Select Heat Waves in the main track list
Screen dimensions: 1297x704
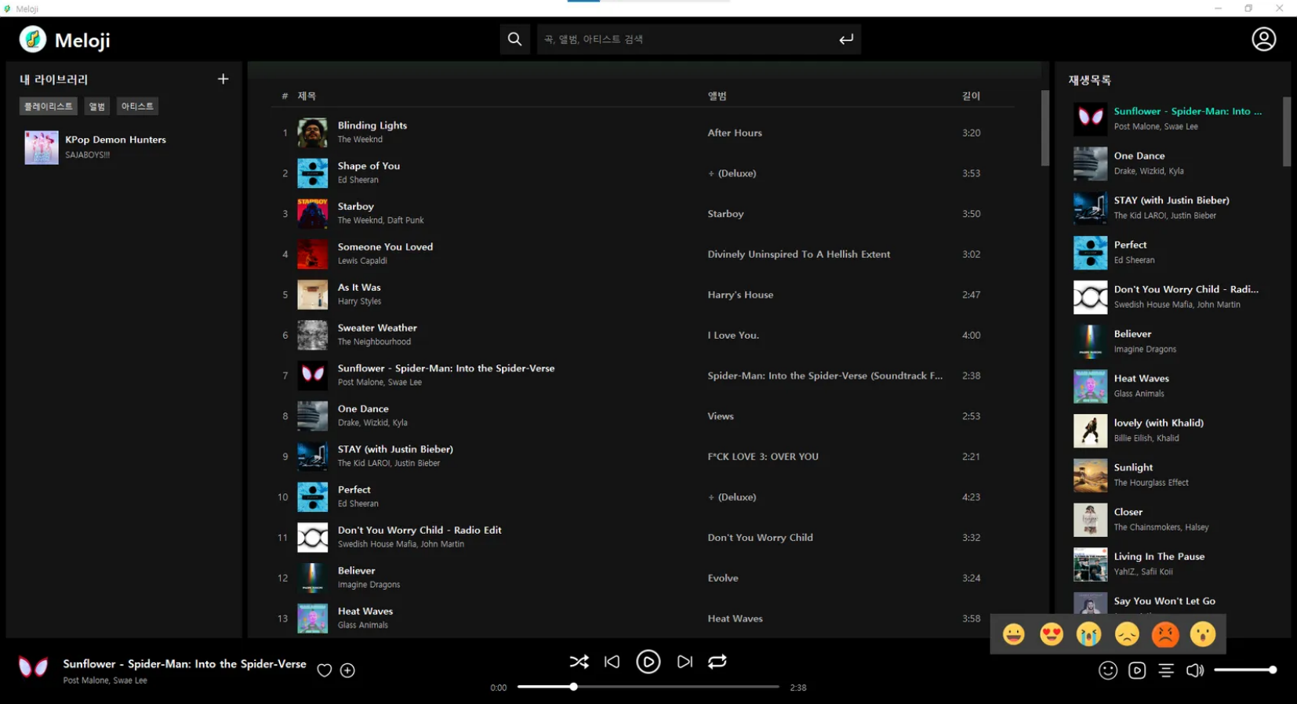pyautogui.click(x=365, y=611)
